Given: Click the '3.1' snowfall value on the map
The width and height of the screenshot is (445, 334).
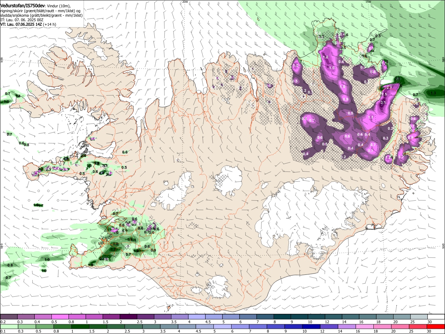Looking at the screenshot, I should click(383, 103).
